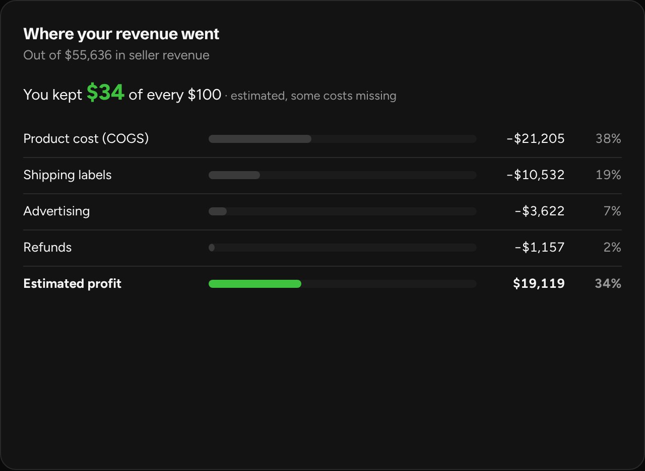The width and height of the screenshot is (645, 471).
Task: Click the green Estimated profit bar
Action: click(255, 284)
